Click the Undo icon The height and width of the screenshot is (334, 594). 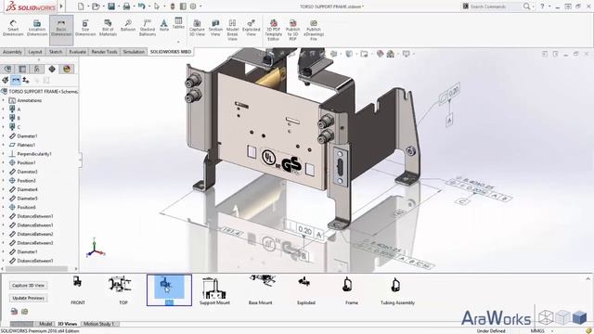141,6
